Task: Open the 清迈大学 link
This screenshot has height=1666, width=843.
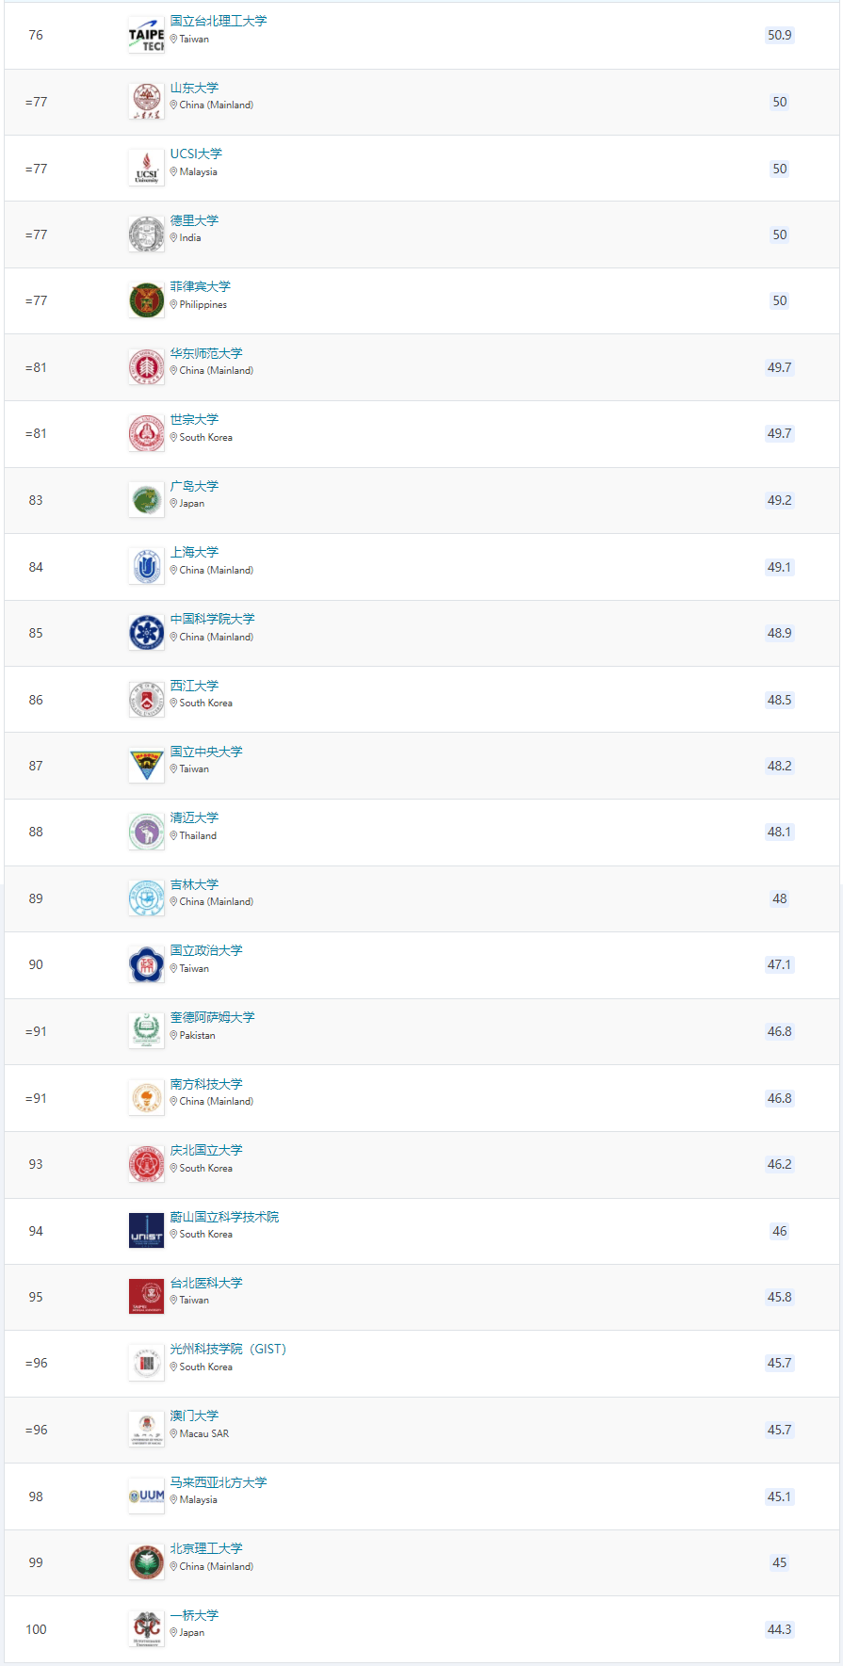Action: coord(194,817)
